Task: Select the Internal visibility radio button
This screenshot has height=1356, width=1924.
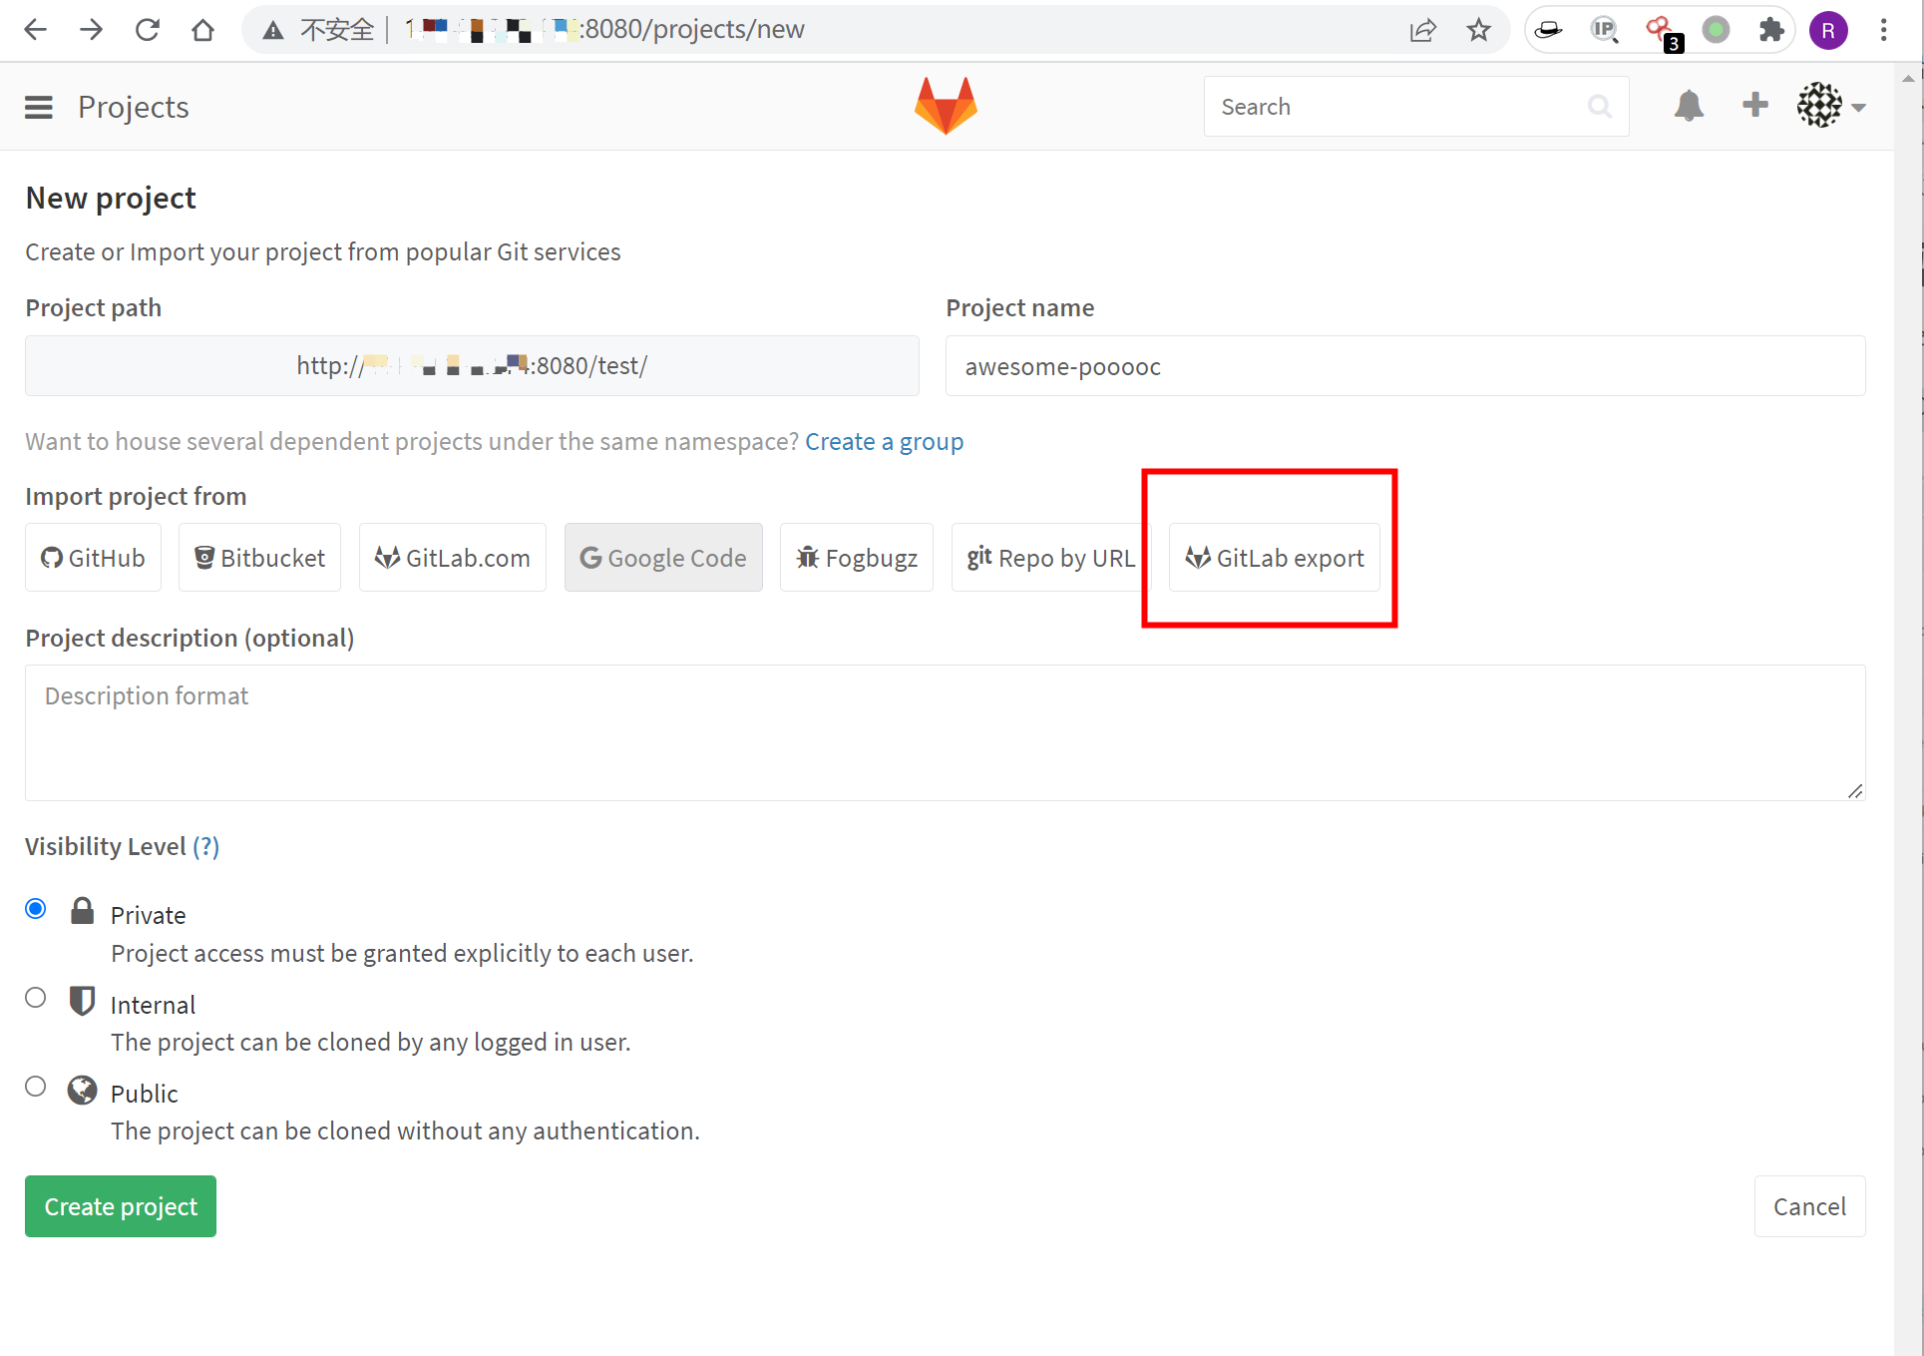Action: [x=36, y=998]
